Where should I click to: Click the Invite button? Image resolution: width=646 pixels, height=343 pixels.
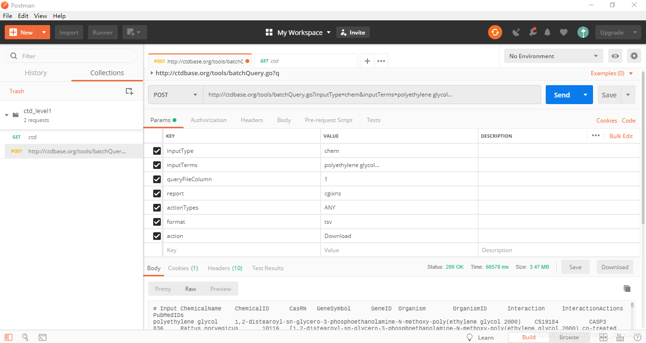click(x=353, y=32)
